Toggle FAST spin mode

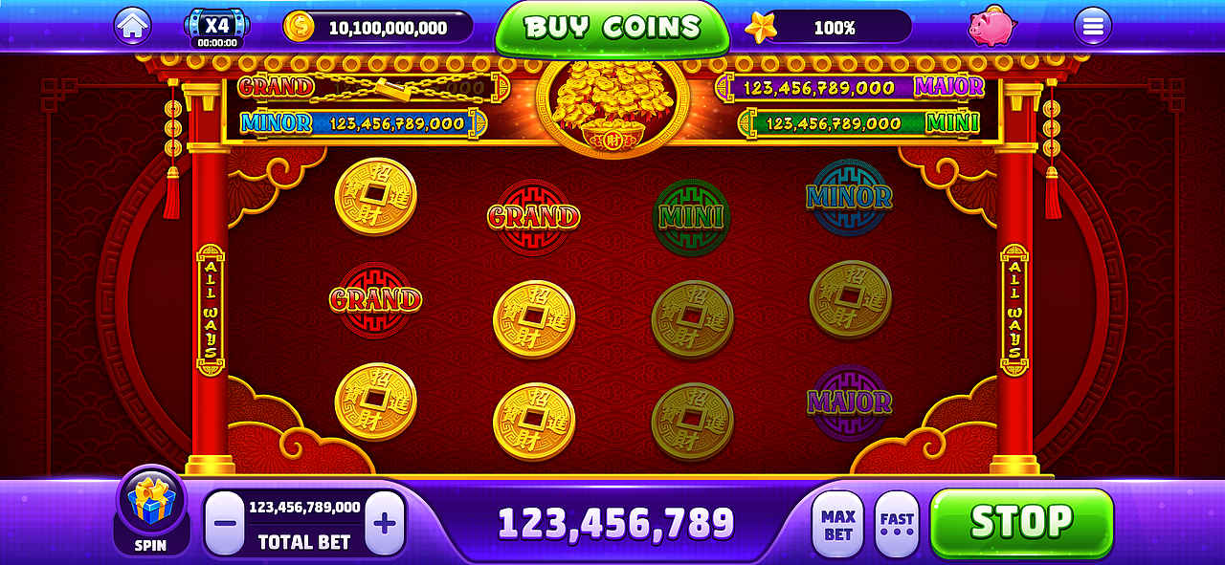897,524
